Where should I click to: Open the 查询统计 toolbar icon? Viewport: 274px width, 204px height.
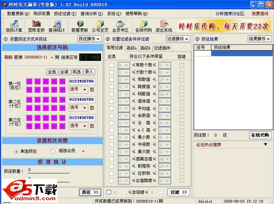57,26
